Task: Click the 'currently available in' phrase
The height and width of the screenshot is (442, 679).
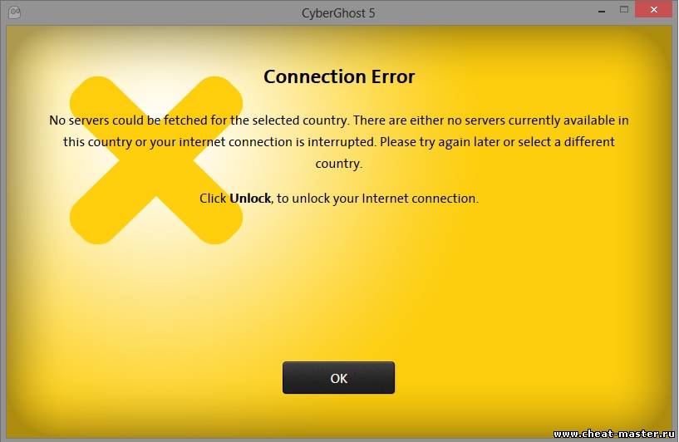Action: tap(568, 120)
